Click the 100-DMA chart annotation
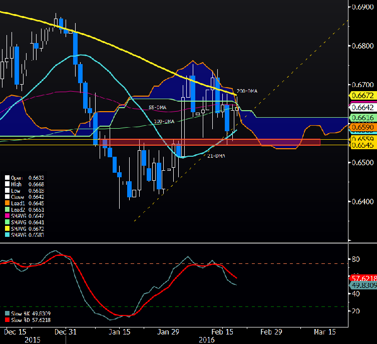This screenshot has height=344, width=377. [164, 121]
